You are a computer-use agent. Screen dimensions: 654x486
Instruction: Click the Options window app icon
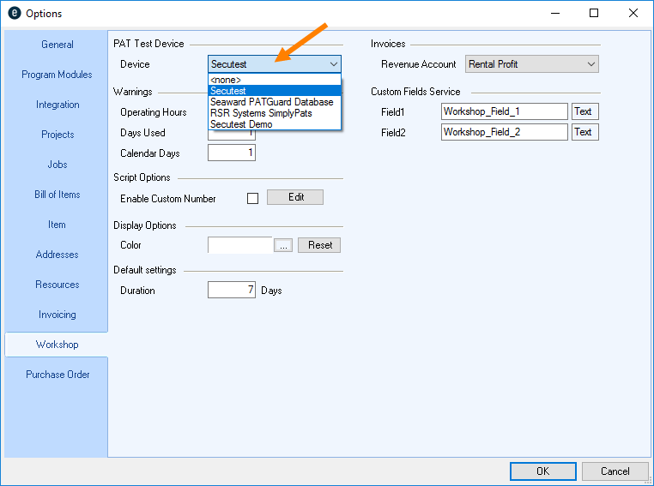13,14
